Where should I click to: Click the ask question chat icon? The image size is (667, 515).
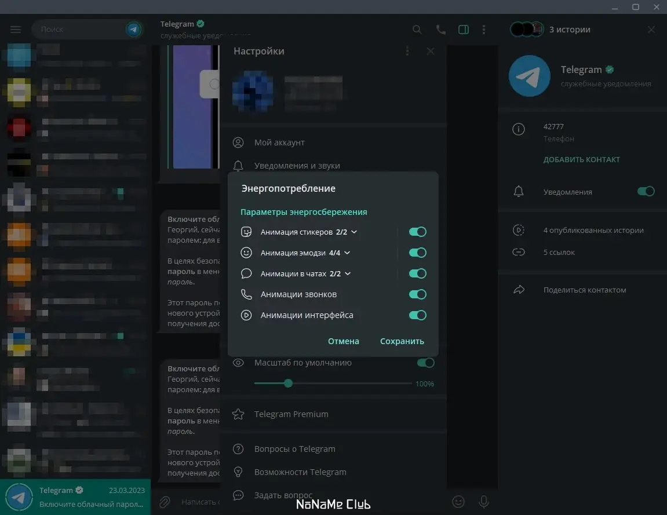238,495
